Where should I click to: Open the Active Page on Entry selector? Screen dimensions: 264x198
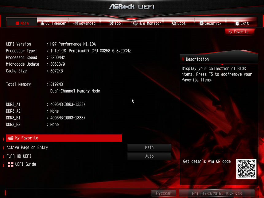point(149,147)
